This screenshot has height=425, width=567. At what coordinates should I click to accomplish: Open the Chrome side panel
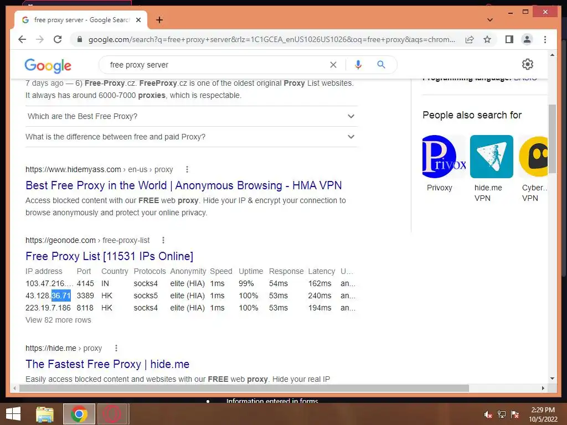(x=509, y=39)
